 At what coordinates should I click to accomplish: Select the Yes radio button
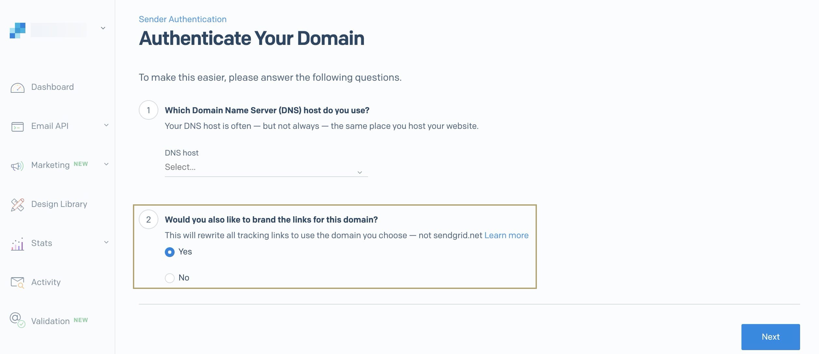[x=170, y=252]
